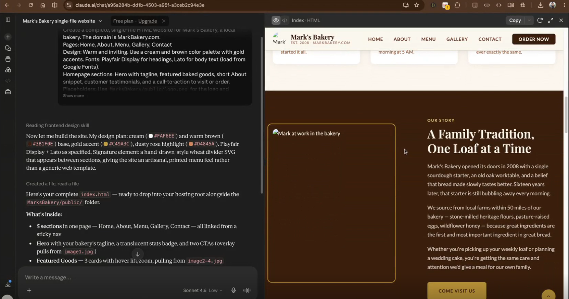Close the artifact panel
Screen dimensions: 569x299
point(561,20)
